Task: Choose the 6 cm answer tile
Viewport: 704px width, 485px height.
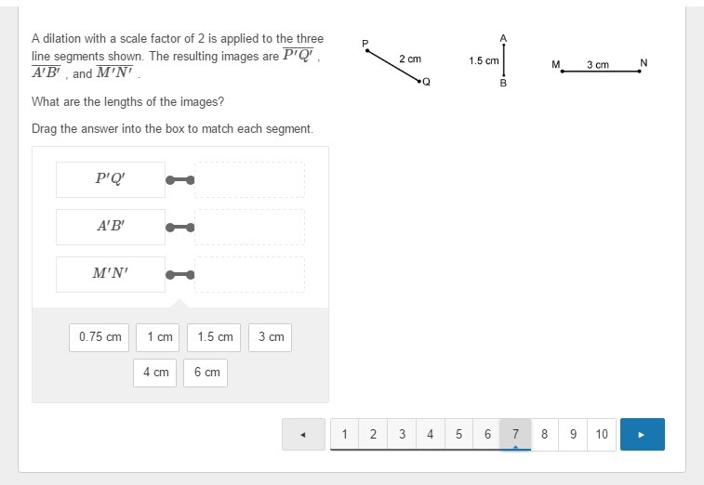Action: point(206,373)
